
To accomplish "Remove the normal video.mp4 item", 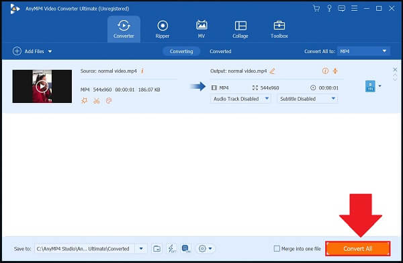I will tap(395, 69).
